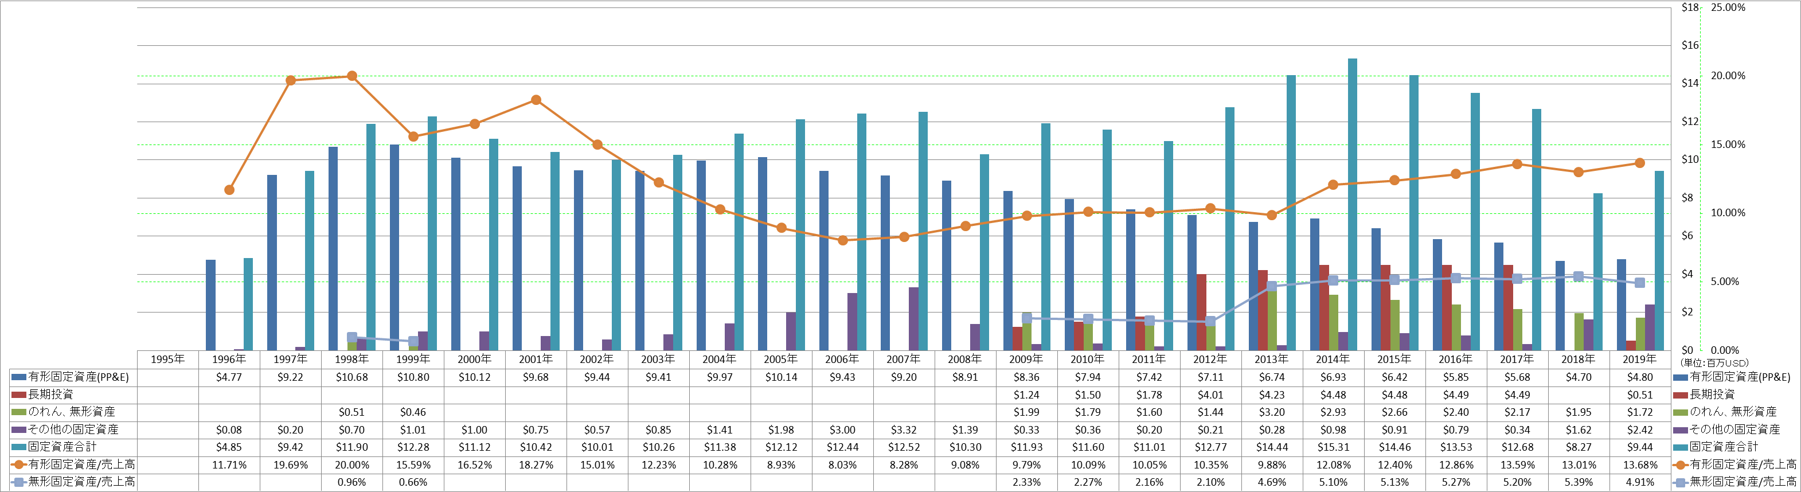
Task: Select the 2001年 column header
Action: coord(536,359)
